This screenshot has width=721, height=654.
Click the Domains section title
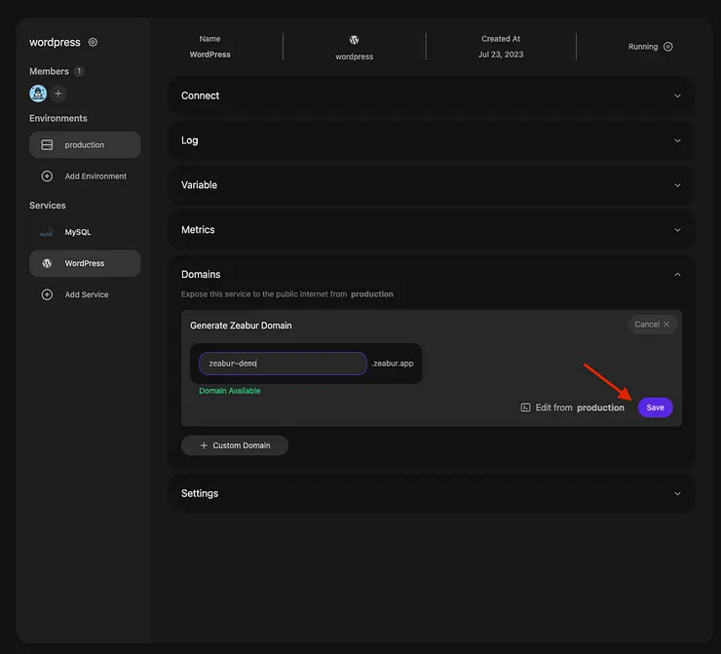pyautogui.click(x=201, y=274)
